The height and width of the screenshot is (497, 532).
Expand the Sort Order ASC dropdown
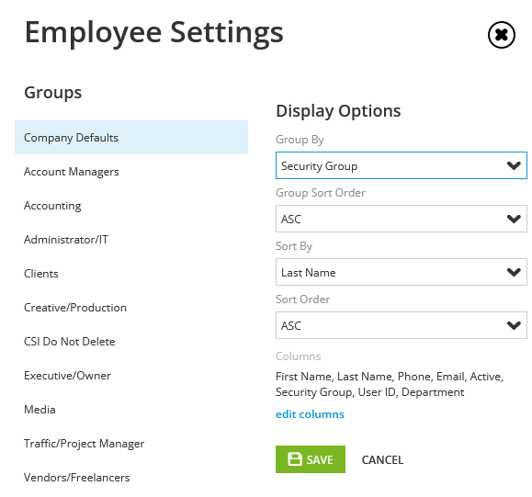tap(401, 325)
